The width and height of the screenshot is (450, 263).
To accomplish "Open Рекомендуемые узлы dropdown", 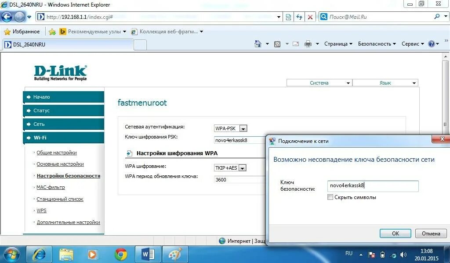I will point(93,32).
